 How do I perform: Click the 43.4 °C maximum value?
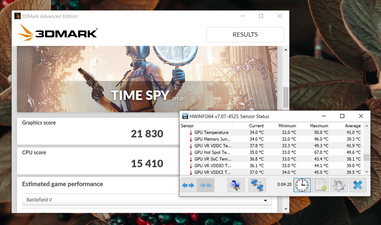pos(321,159)
